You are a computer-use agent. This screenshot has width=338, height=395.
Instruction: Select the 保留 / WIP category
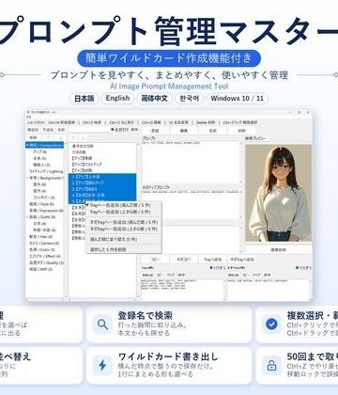tap(41, 269)
